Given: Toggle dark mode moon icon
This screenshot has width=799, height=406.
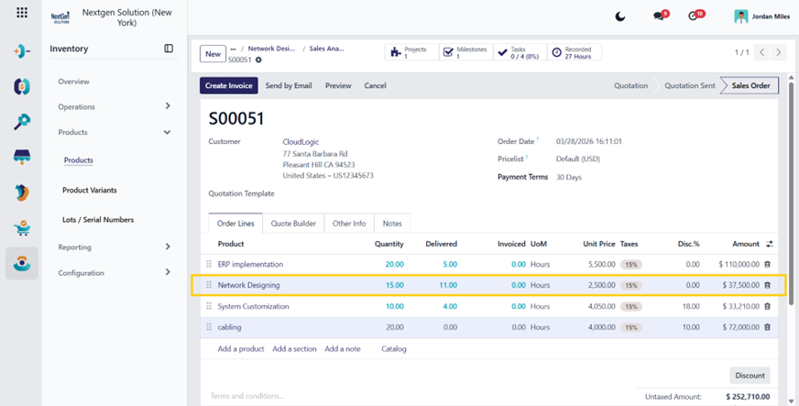Looking at the screenshot, I should 620,16.
